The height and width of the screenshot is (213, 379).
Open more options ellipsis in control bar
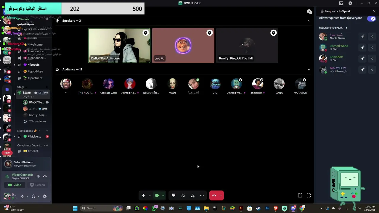(x=202, y=196)
